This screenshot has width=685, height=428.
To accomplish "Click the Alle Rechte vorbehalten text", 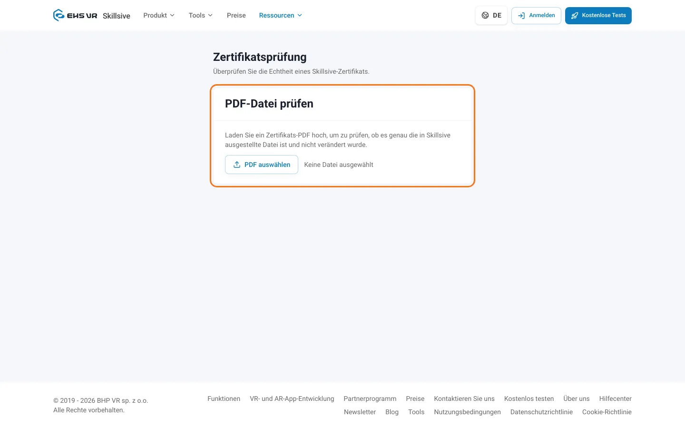I will point(89,410).
